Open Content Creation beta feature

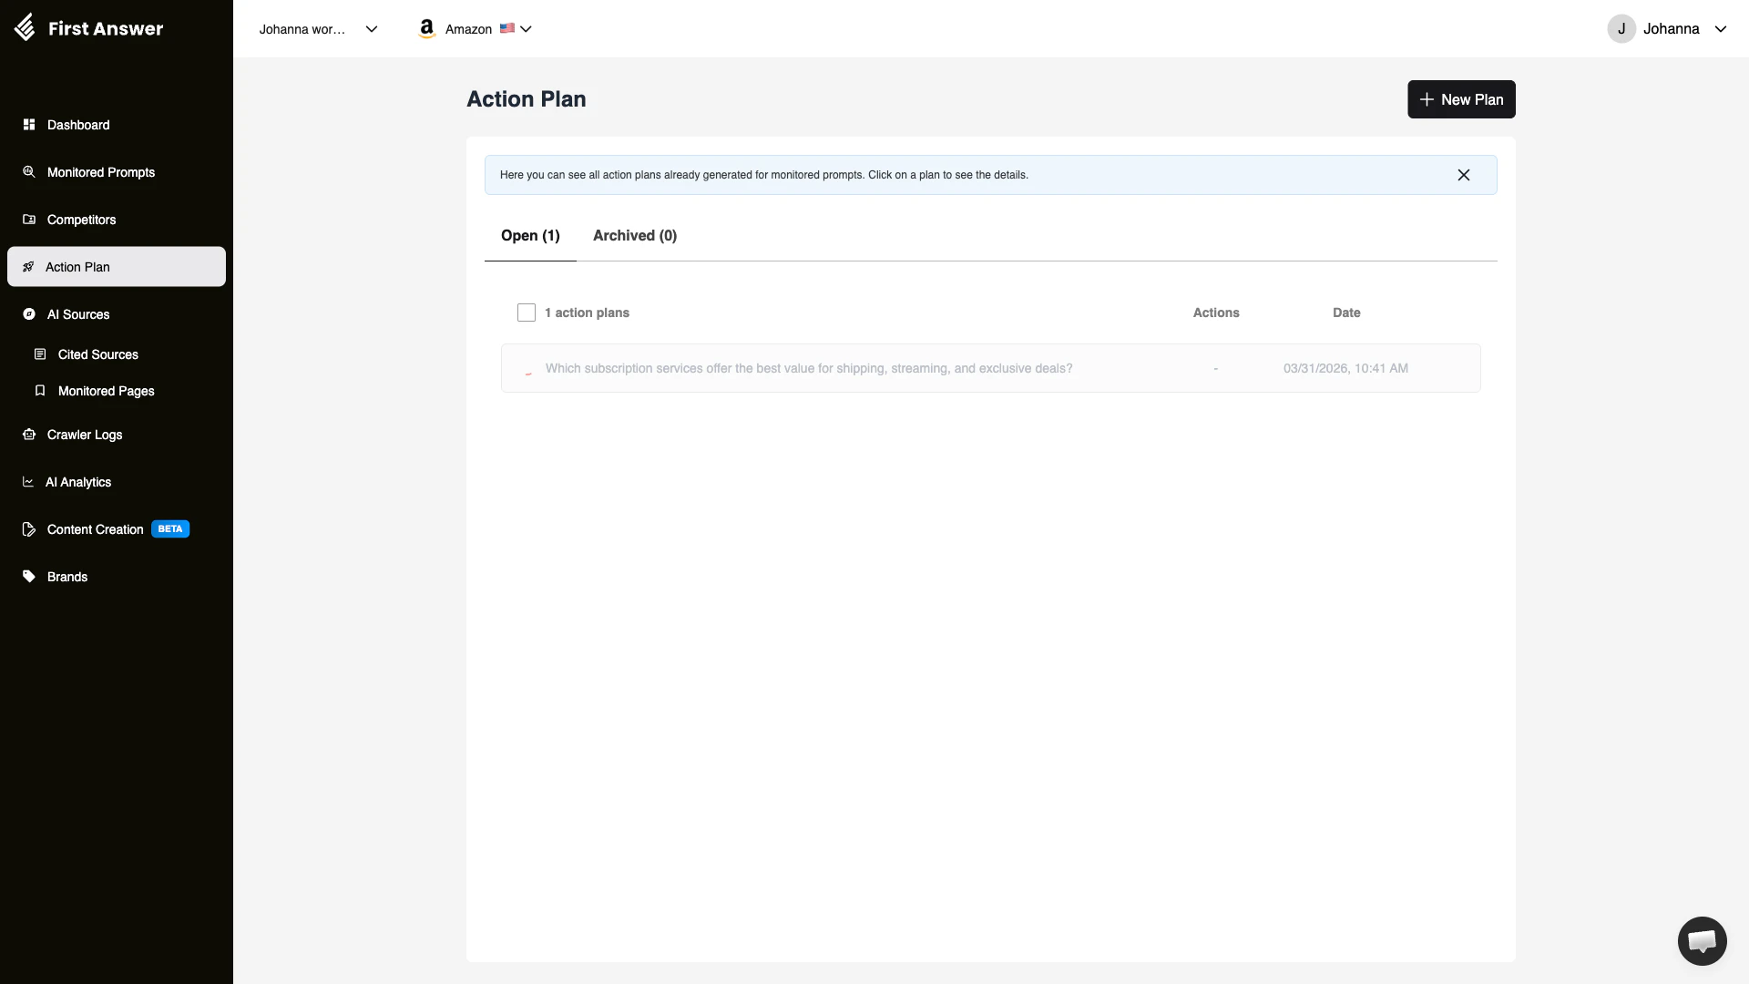95,528
